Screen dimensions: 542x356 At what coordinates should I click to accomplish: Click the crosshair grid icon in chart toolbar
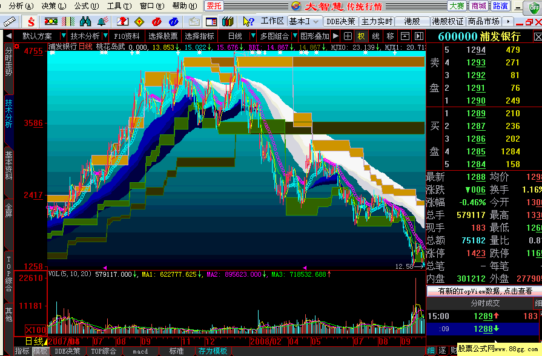(348, 36)
